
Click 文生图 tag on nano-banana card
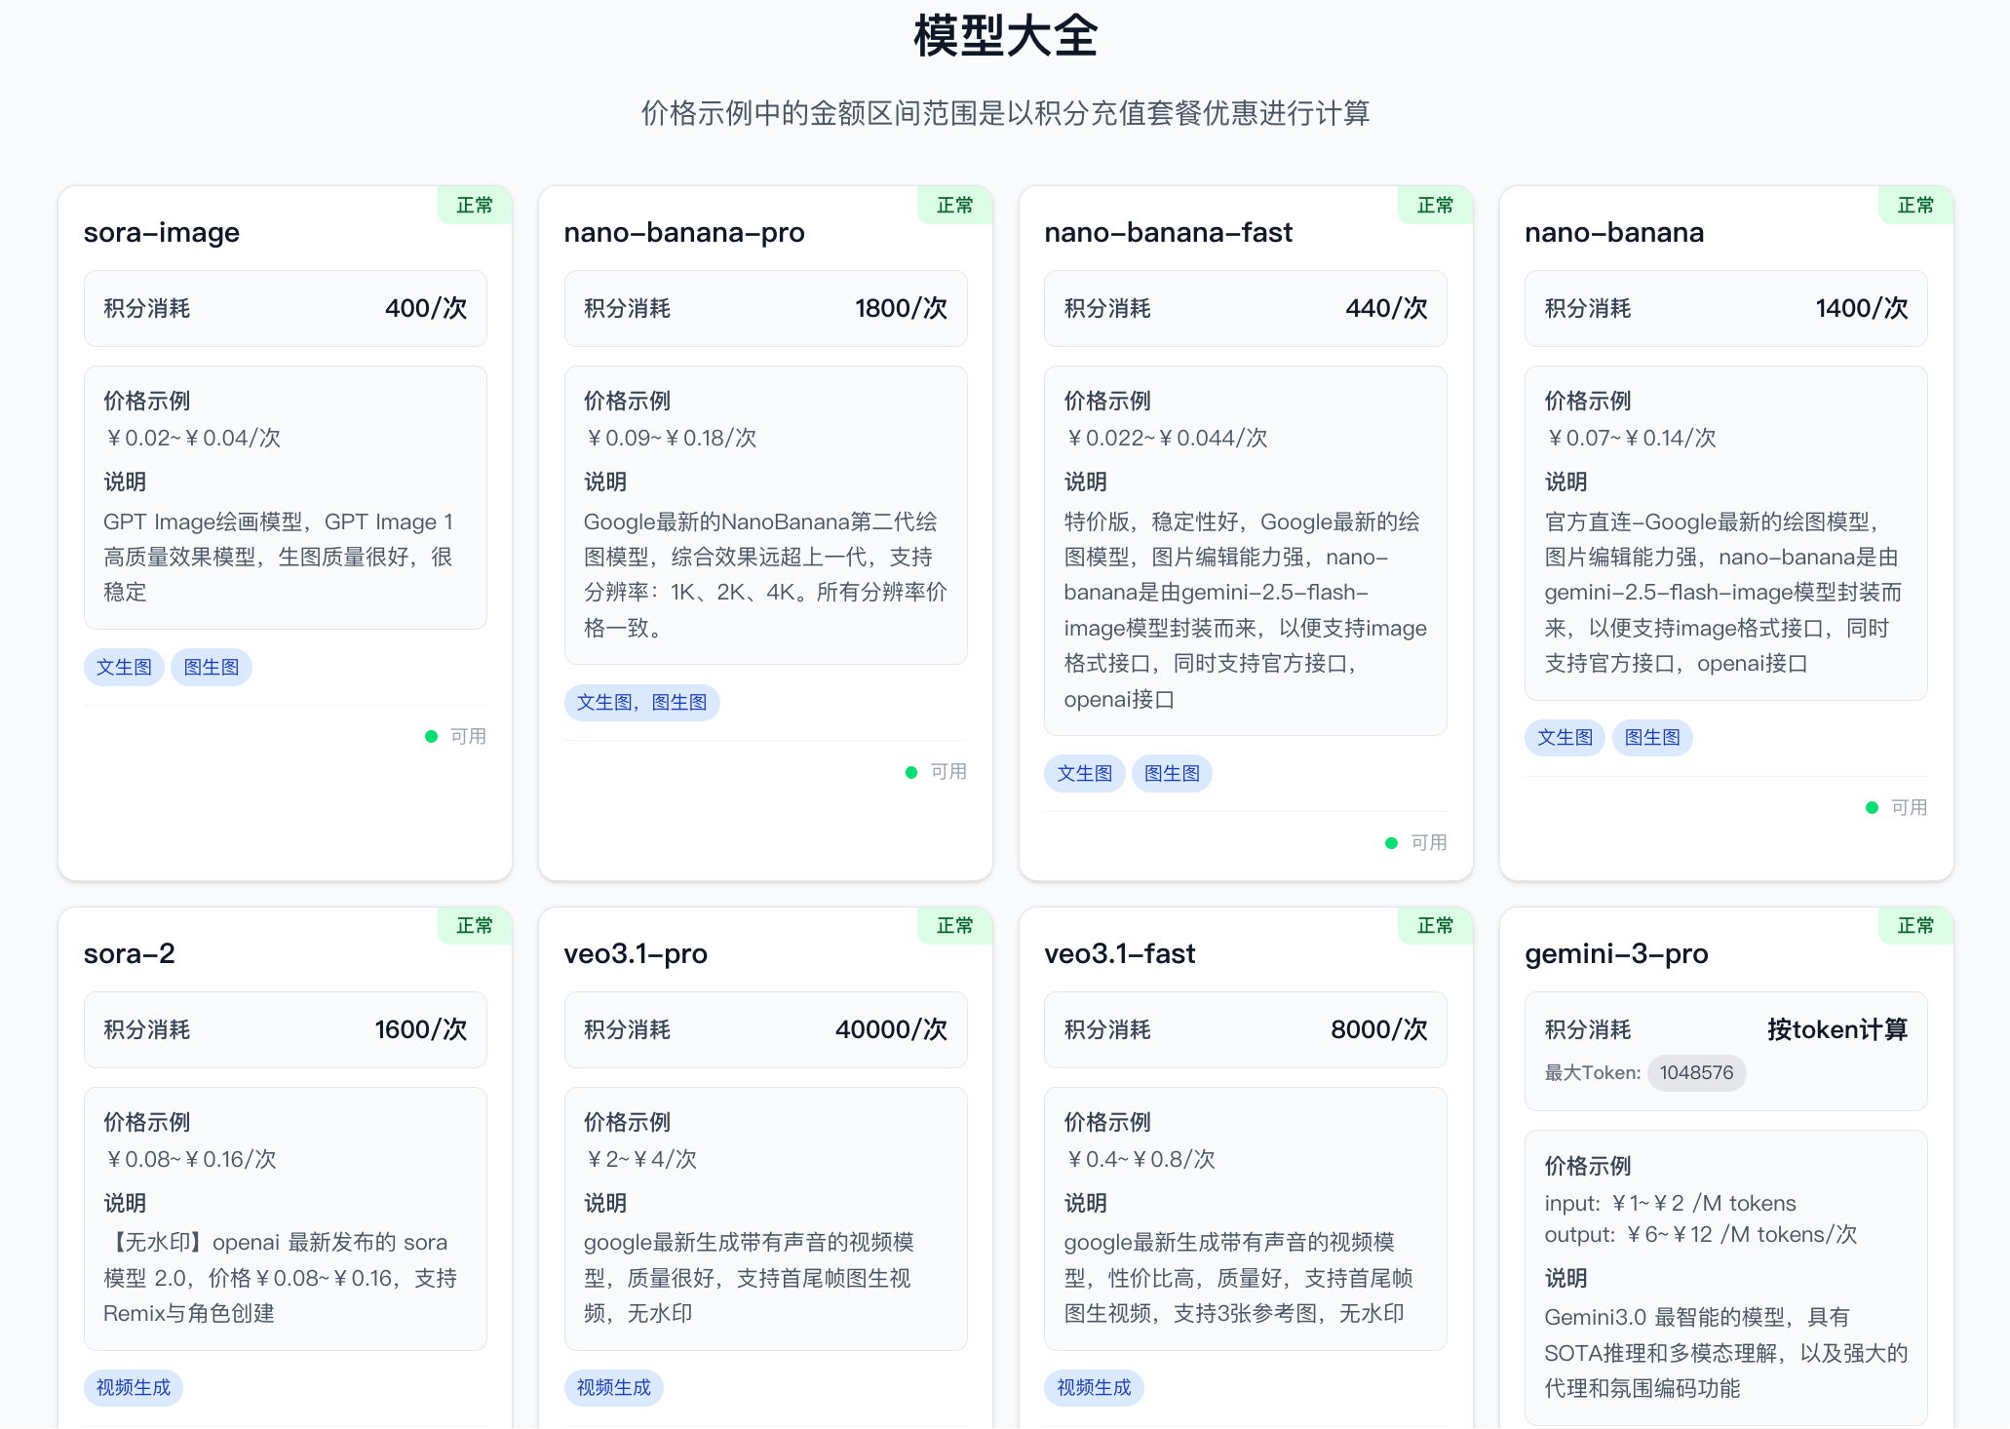[1565, 738]
